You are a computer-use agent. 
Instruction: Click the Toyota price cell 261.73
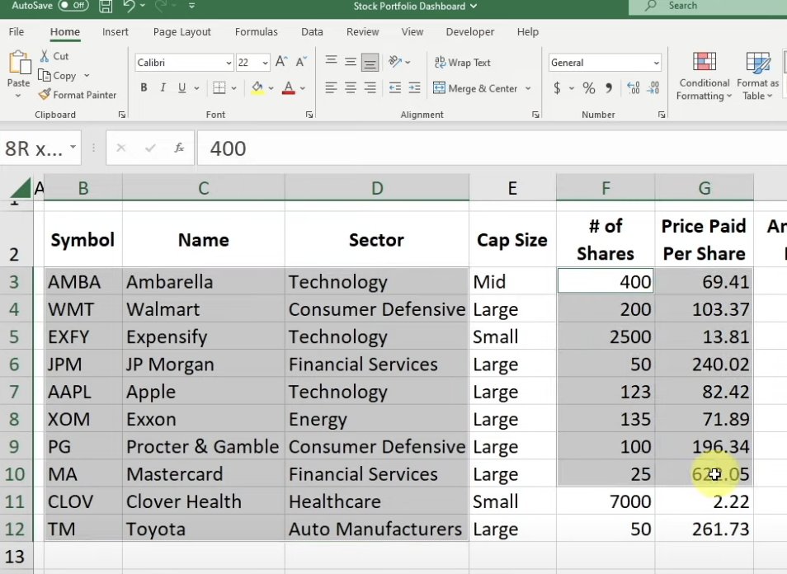(x=704, y=529)
